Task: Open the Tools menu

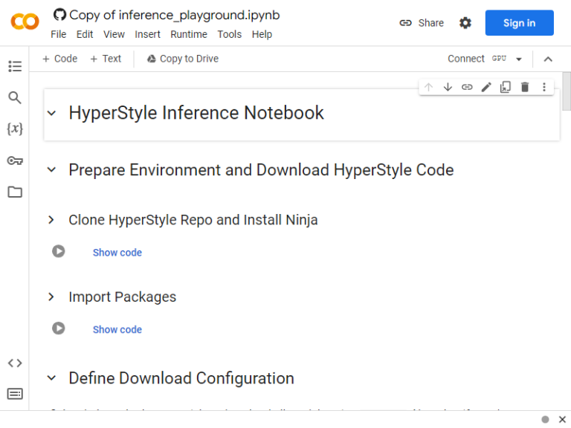Action: pyautogui.click(x=230, y=34)
